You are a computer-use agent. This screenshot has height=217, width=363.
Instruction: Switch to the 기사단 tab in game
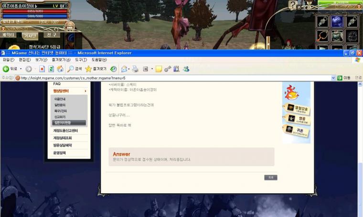(30, 36)
